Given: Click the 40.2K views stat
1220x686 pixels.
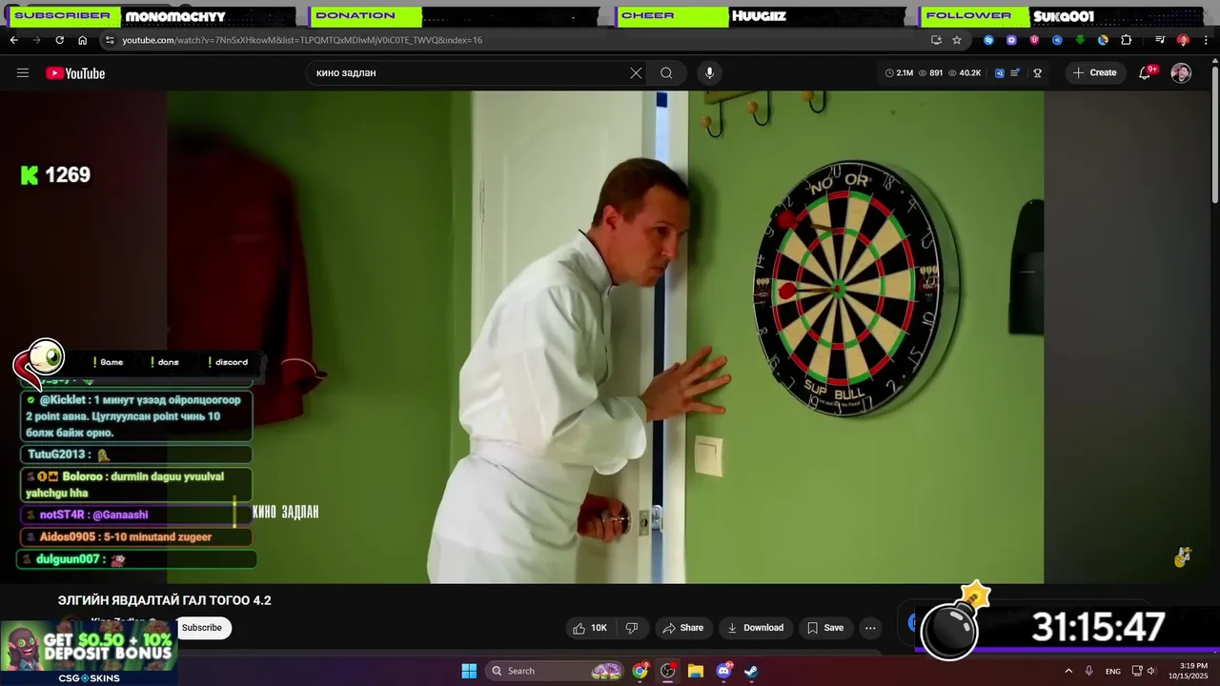Looking at the screenshot, I should click(965, 73).
